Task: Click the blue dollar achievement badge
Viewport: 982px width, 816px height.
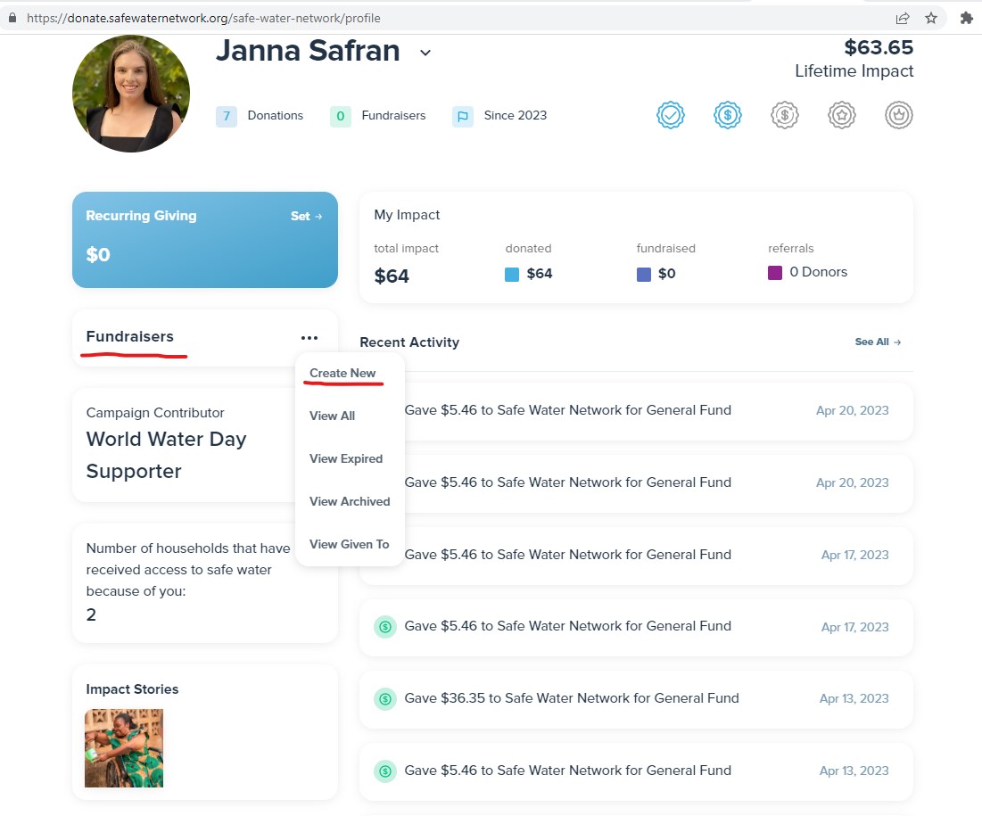Action: click(727, 115)
